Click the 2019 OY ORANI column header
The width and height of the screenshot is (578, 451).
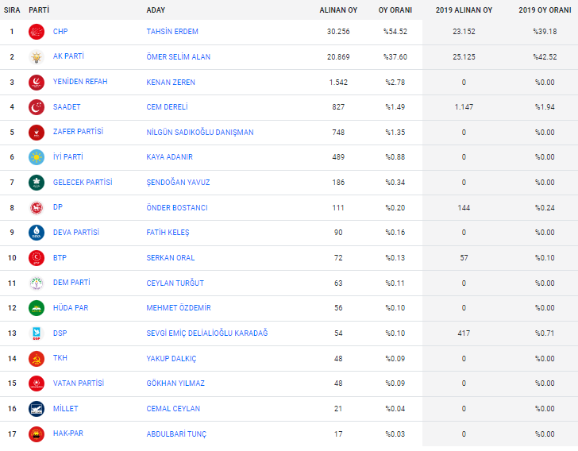(x=545, y=10)
